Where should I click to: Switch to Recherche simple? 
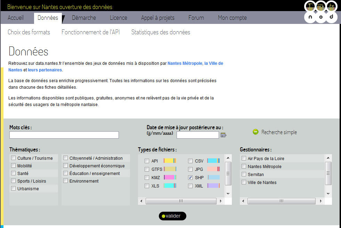tap(279, 132)
